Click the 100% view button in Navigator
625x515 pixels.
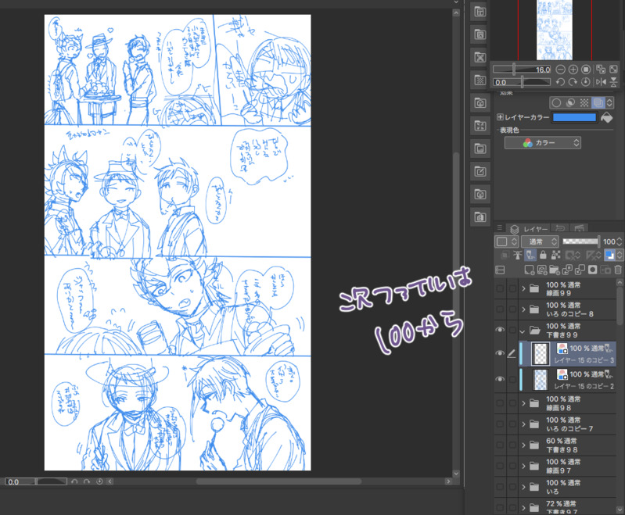pyautogui.click(x=586, y=70)
